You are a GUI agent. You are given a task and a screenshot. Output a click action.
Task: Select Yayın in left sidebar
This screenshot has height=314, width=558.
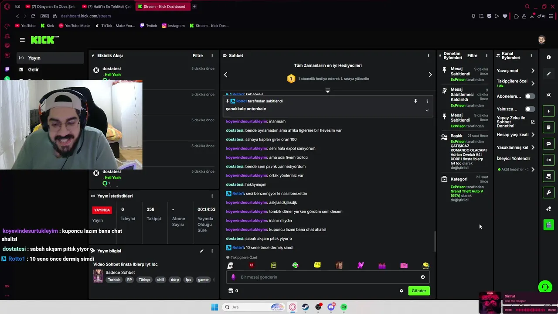tap(50, 58)
